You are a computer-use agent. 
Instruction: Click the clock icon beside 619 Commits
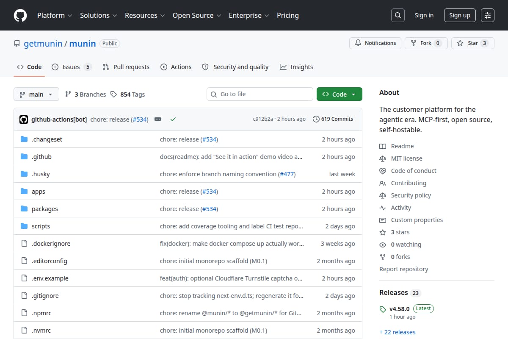pos(316,119)
